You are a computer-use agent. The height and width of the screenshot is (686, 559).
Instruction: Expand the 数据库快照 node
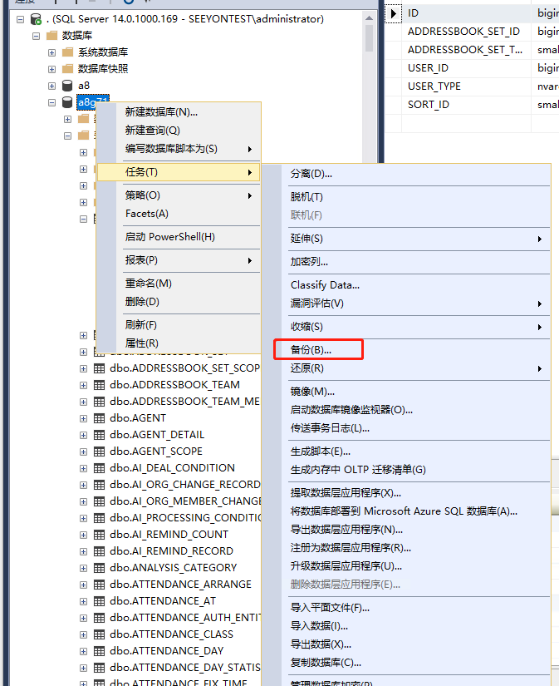pos(52,69)
